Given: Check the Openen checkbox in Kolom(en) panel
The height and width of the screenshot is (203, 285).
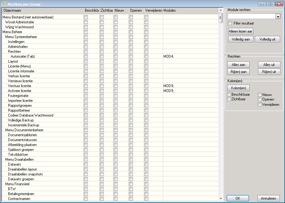Looking at the screenshot, I should [x=260, y=99].
